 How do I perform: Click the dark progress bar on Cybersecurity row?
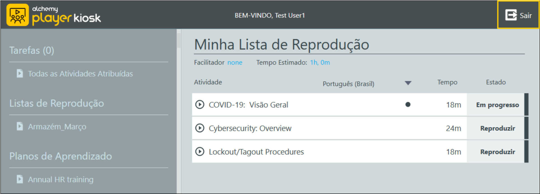click(527, 128)
